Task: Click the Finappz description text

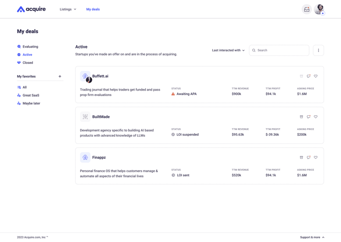Action: click(x=119, y=173)
